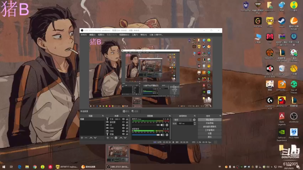Pop out the Scenes dock panel
303x170 pixels.
(x=103, y=116)
